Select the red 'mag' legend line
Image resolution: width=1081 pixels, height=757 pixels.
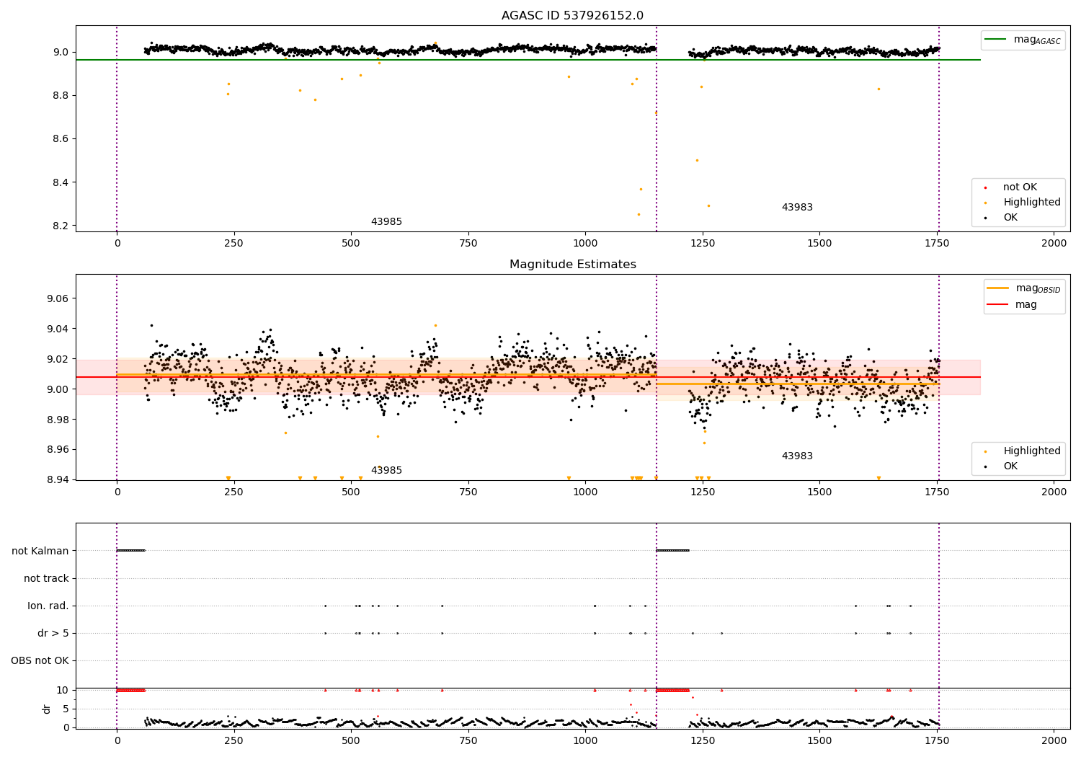pos(998,305)
